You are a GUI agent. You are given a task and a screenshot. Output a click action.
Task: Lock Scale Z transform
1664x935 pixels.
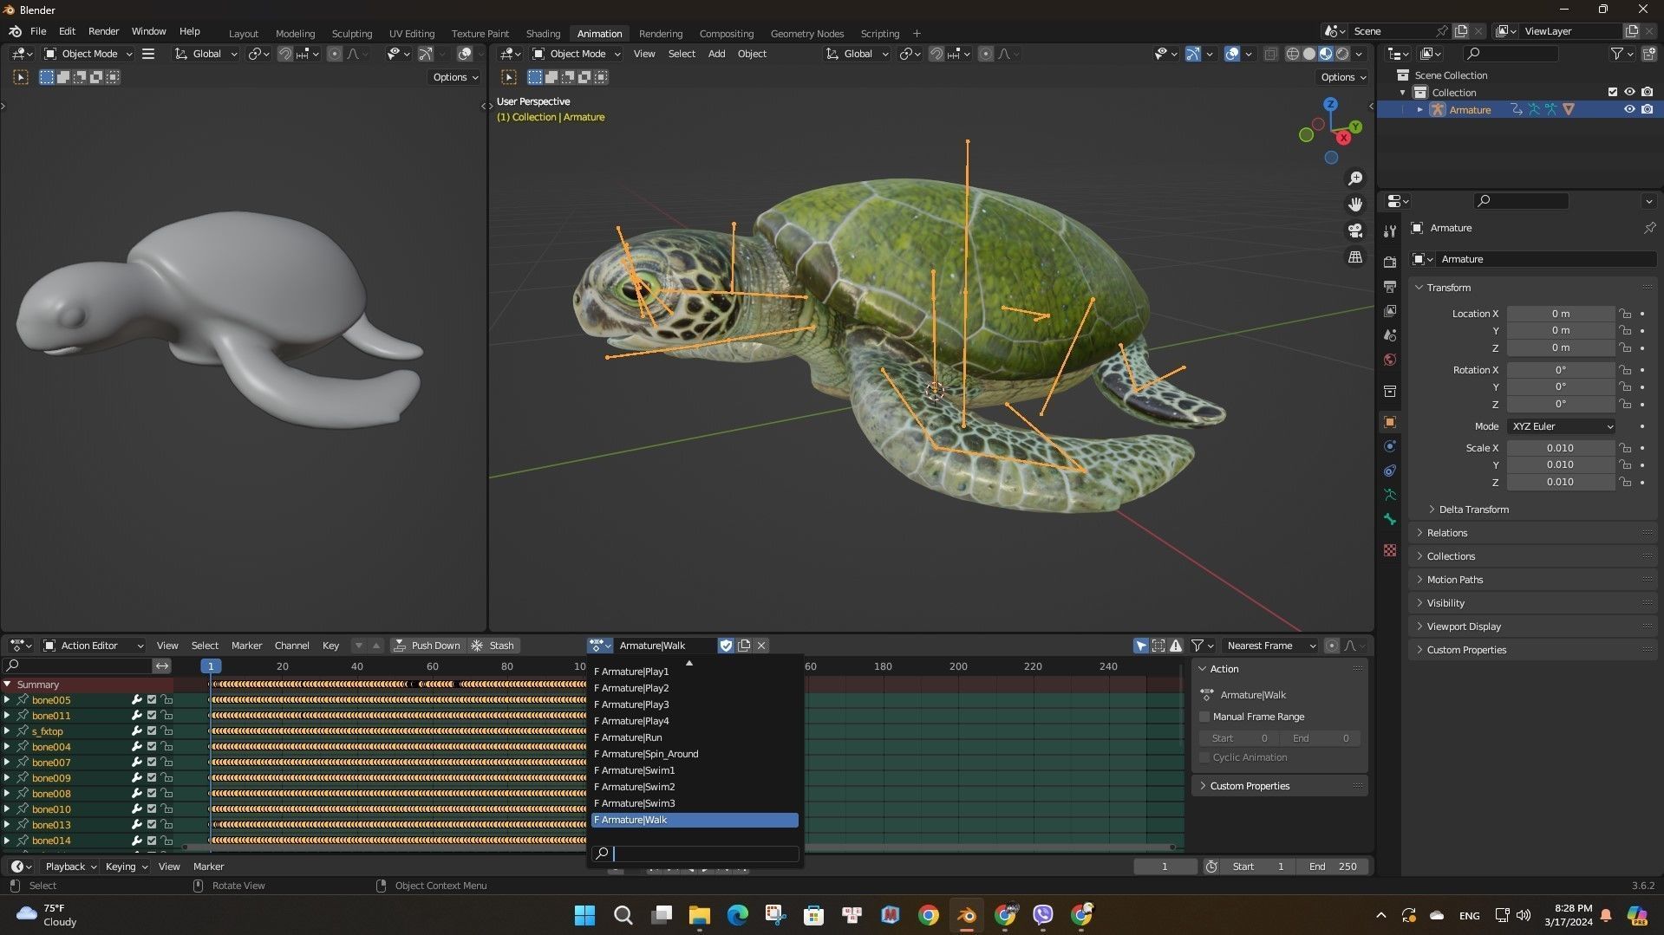[1626, 482]
